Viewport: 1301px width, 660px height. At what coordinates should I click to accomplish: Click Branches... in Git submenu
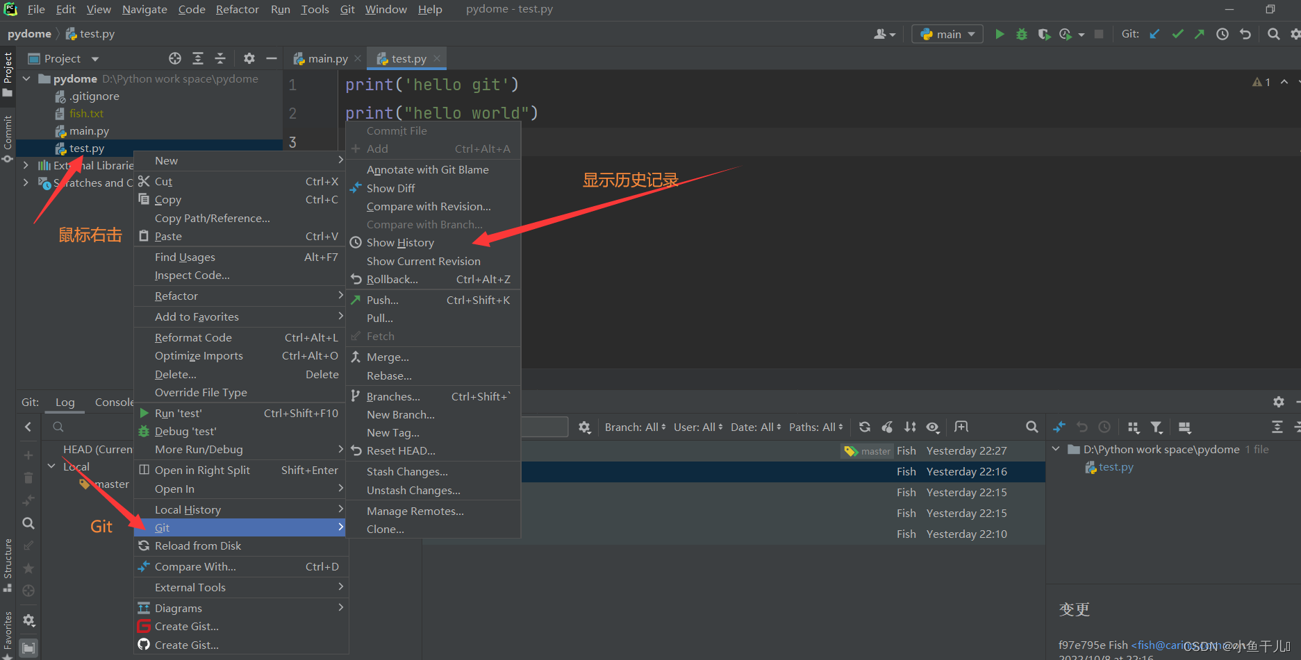pos(433,396)
